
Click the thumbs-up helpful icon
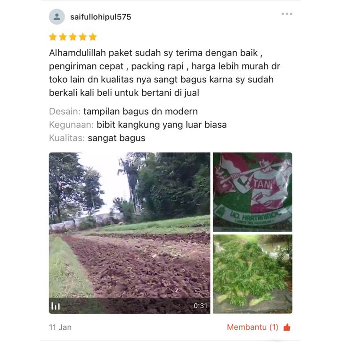pos(287,327)
